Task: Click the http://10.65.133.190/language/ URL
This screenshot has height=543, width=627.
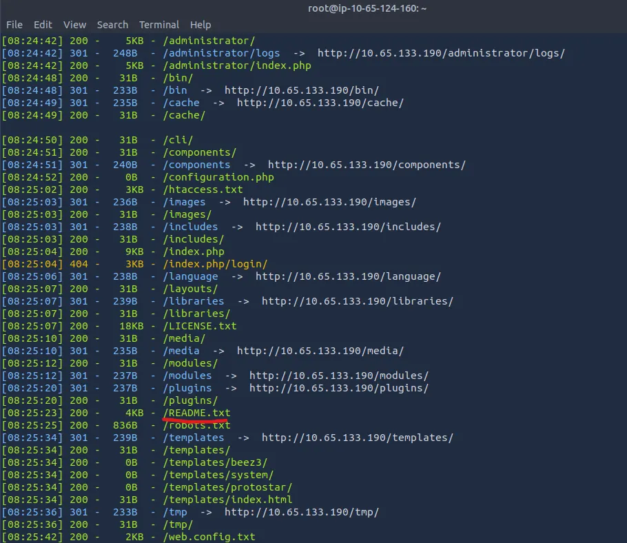Action: (348, 276)
